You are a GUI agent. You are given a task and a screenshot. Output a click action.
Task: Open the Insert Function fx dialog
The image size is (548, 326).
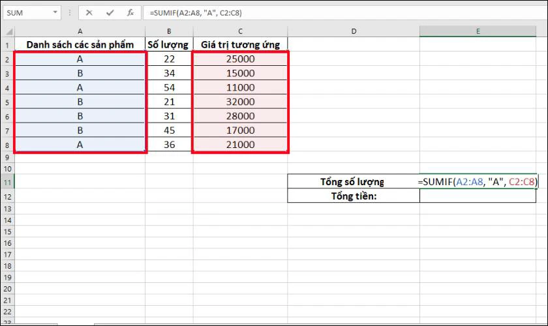point(130,13)
